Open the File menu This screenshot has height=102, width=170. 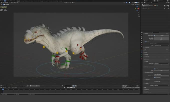click(x=3, y=1)
